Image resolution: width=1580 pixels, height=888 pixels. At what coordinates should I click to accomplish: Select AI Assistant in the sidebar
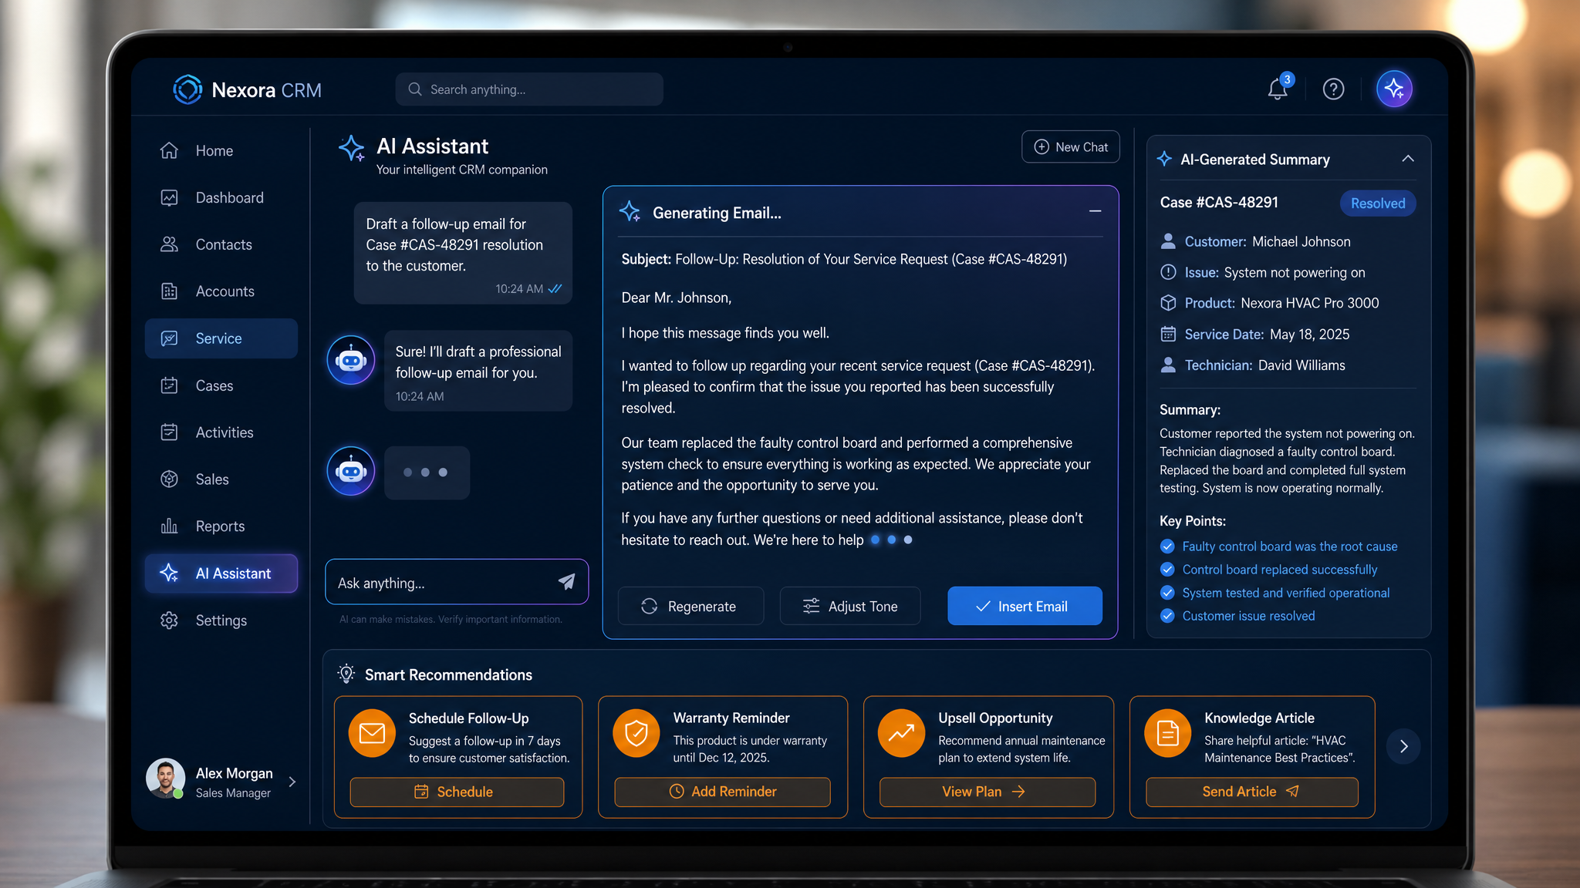click(x=221, y=573)
